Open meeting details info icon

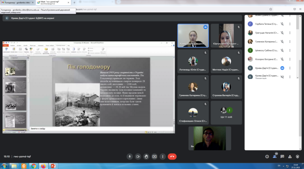(267, 157)
